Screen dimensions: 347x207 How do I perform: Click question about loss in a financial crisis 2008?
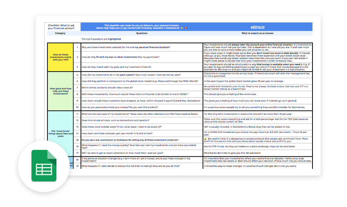pos(142,94)
